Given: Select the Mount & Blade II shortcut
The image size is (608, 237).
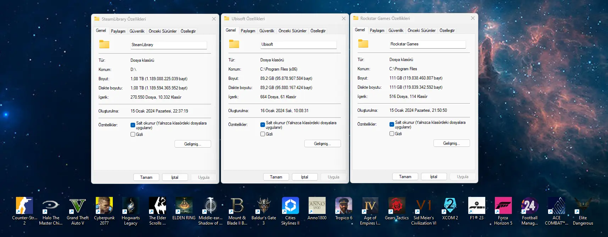Looking at the screenshot, I should click(x=237, y=211).
